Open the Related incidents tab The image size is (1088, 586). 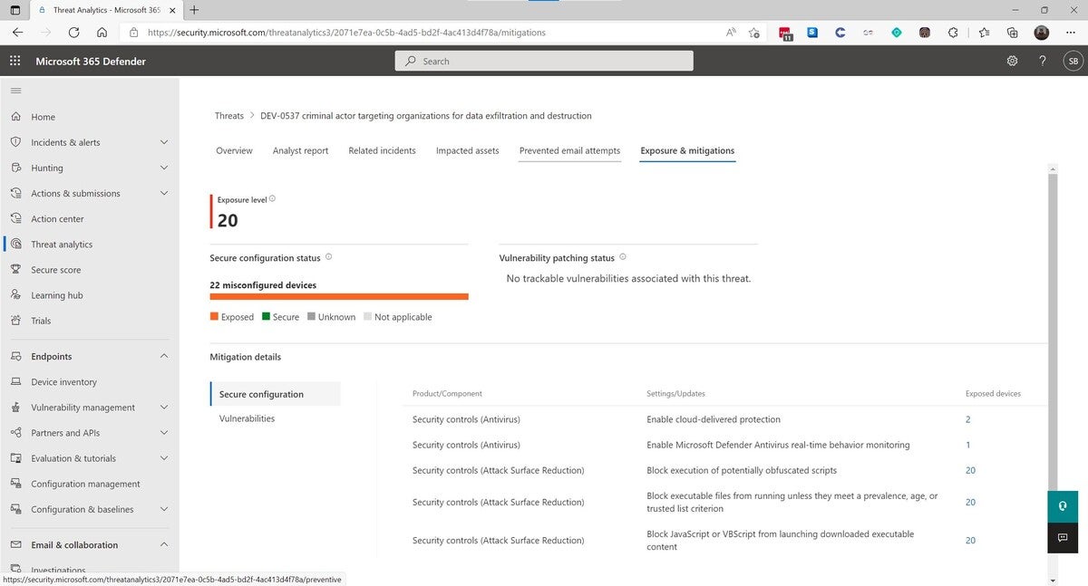[x=382, y=150]
